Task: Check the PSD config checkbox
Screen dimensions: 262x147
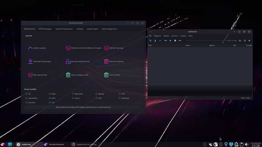Action: point(96,98)
